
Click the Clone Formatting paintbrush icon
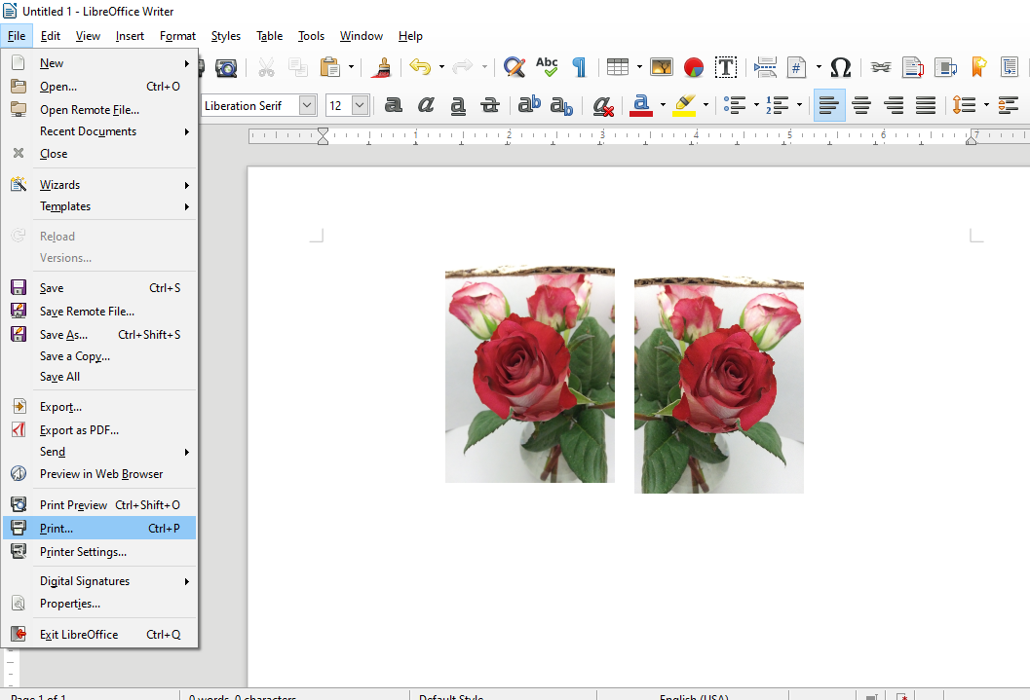[381, 67]
